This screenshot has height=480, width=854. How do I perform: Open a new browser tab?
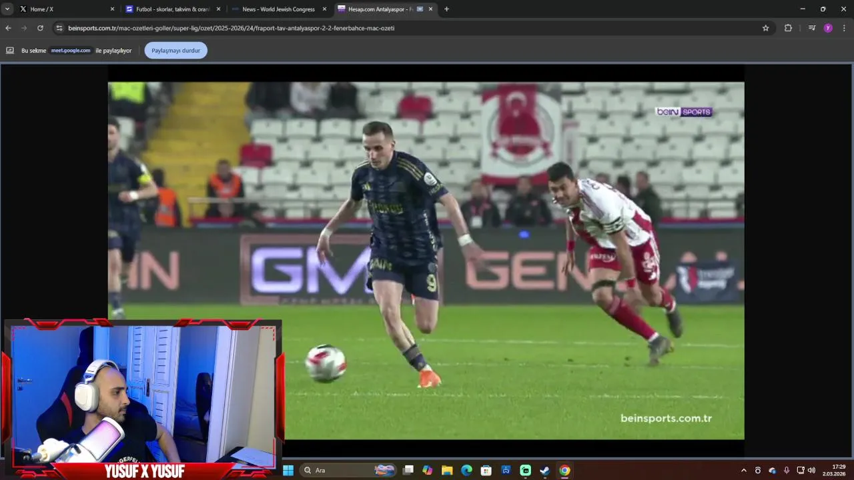[446, 9]
